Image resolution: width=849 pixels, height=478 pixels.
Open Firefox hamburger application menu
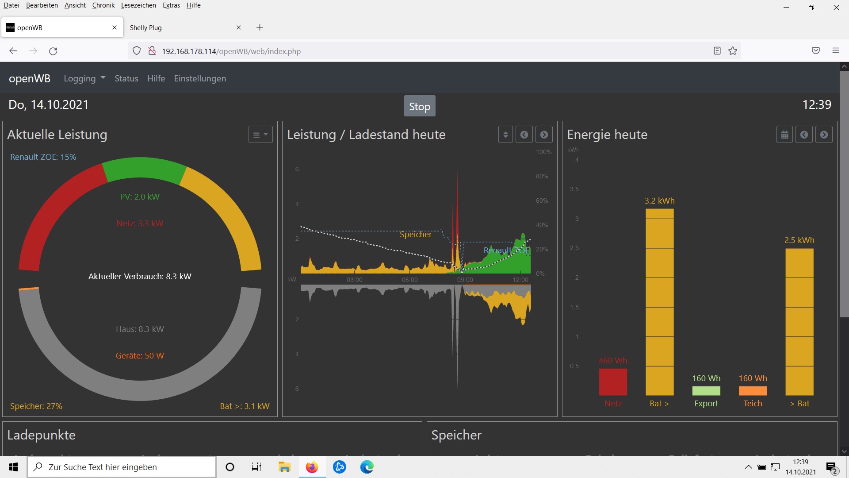(x=835, y=50)
